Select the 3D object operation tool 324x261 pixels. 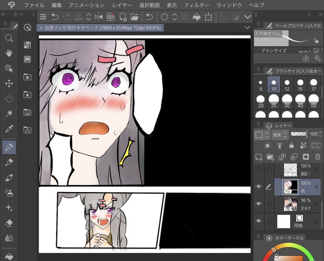pos(9,68)
